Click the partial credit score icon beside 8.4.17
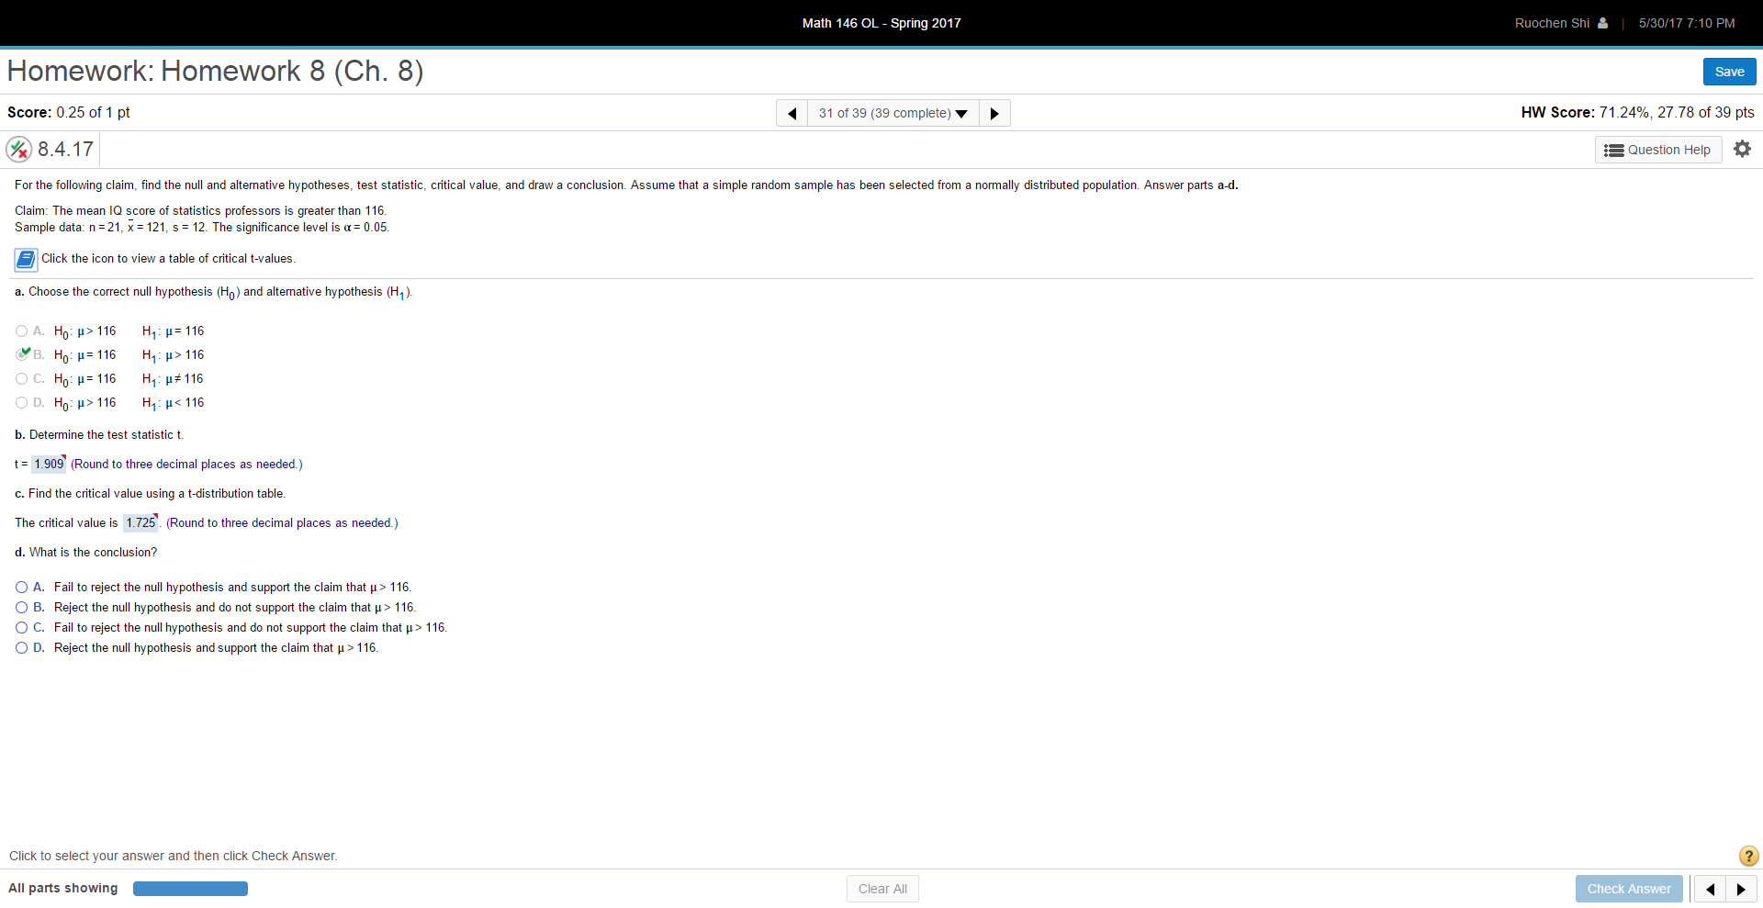Image resolution: width=1763 pixels, height=908 pixels. (19, 149)
